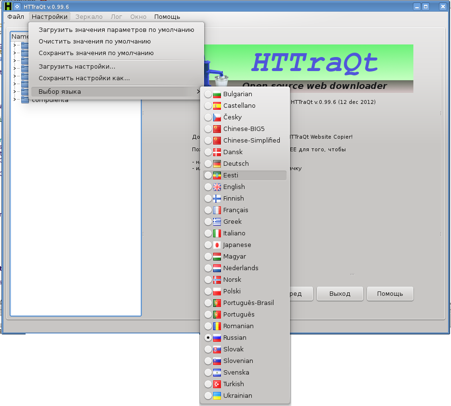Viewport: 451px width, 406px height.
Task: Select the English language radio button
Action: [208, 187]
